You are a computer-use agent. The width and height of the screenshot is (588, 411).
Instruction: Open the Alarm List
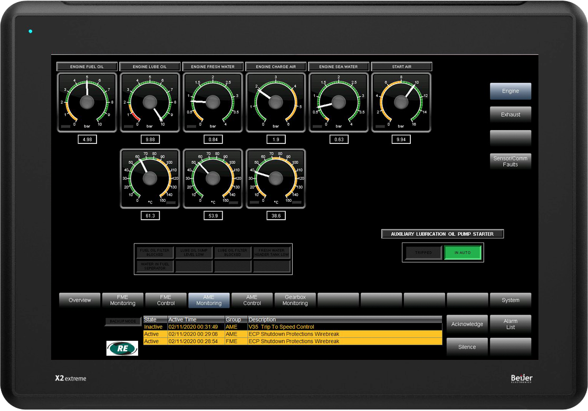pyautogui.click(x=510, y=324)
